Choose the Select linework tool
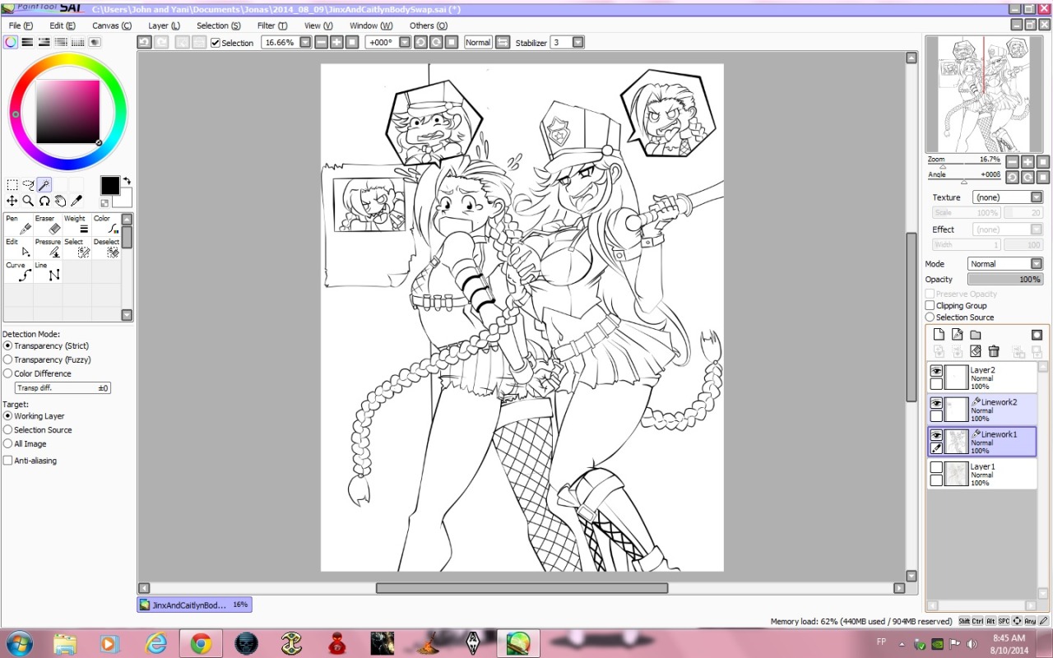 click(77, 248)
